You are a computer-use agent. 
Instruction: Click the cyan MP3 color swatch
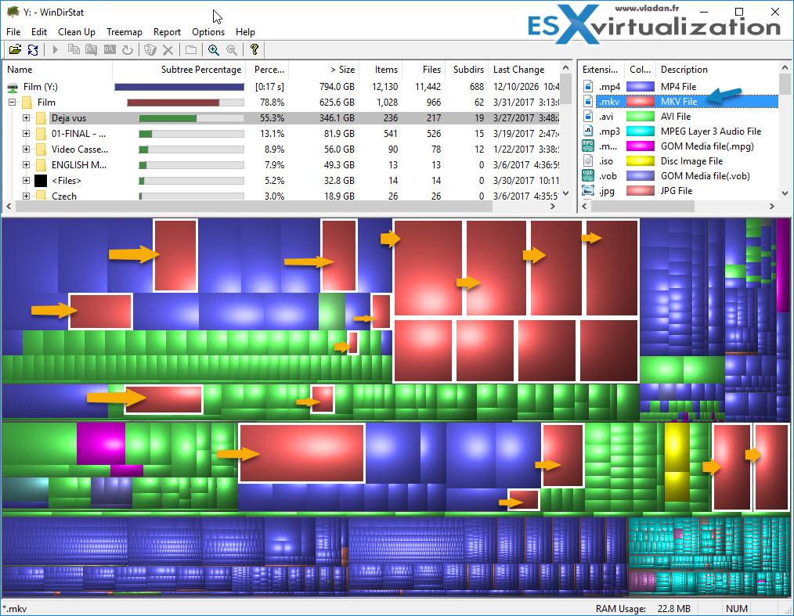click(x=641, y=131)
